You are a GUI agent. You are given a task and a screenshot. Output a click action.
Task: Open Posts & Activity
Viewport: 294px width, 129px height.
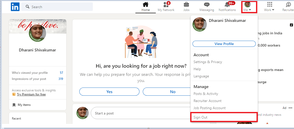pos(206,94)
